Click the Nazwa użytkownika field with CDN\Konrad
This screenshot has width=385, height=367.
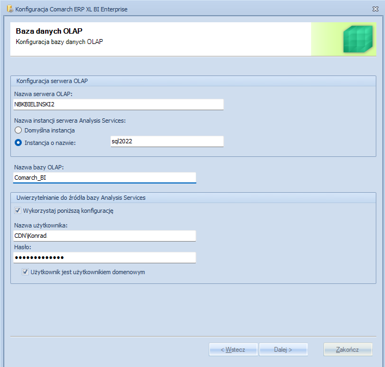(104, 236)
